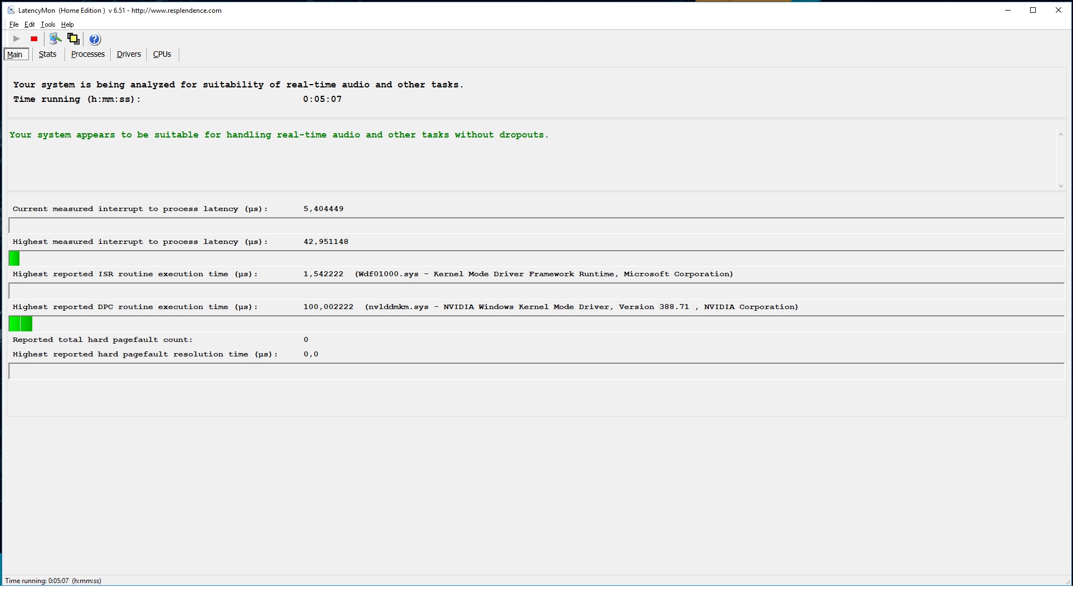Click the green suitability verdict message
The width and height of the screenshot is (1073, 592).
coord(279,135)
